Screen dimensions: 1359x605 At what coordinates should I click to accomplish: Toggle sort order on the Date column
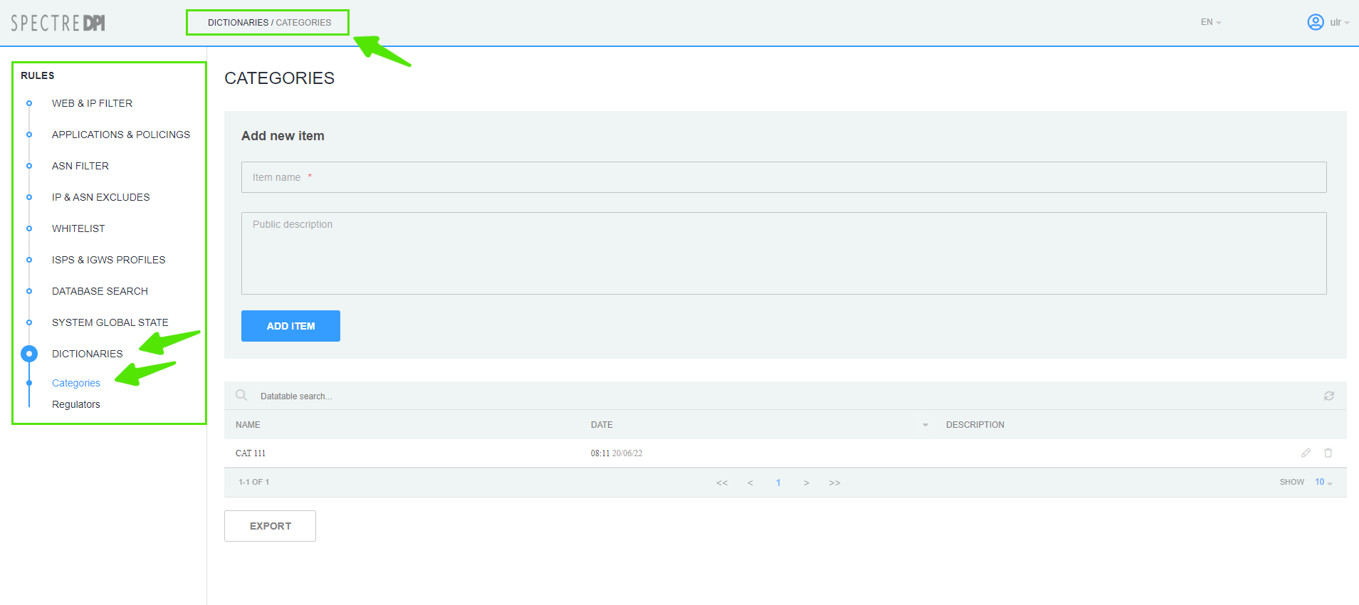click(925, 425)
